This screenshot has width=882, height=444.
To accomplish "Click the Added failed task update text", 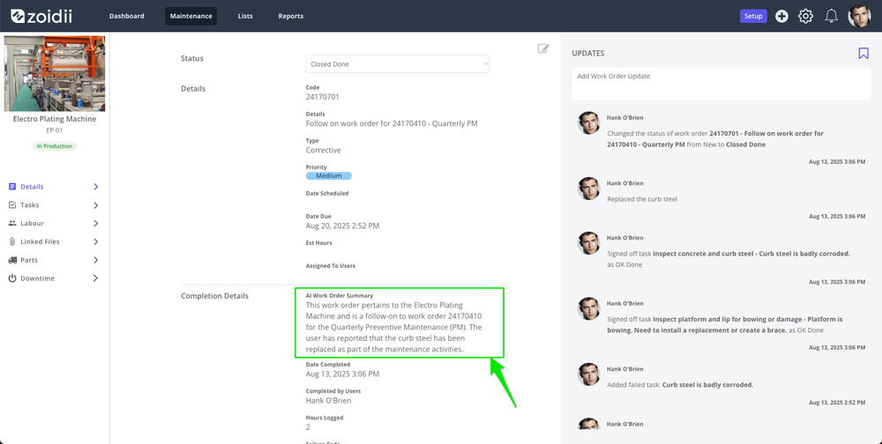I will pos(680,385).
